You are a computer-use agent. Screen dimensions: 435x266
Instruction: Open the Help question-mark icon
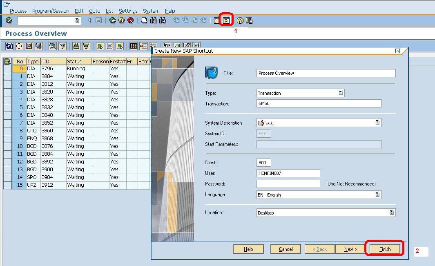coord(240,20)
